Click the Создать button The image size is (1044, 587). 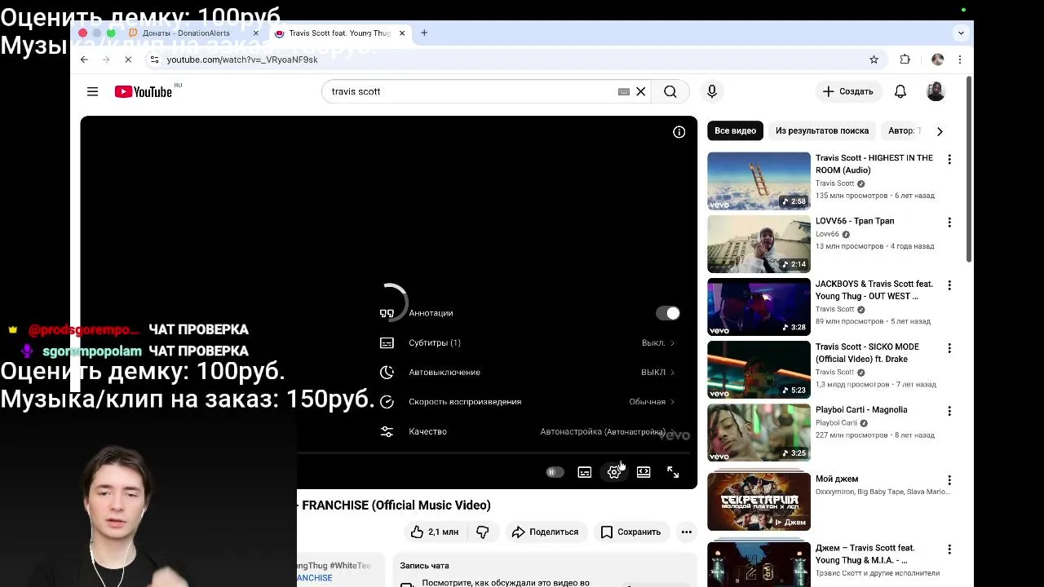click(848, 91)
